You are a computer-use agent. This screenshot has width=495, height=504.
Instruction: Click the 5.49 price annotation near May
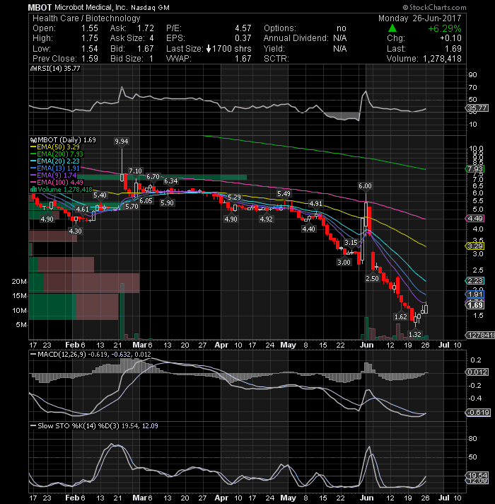tap(284, 193)
